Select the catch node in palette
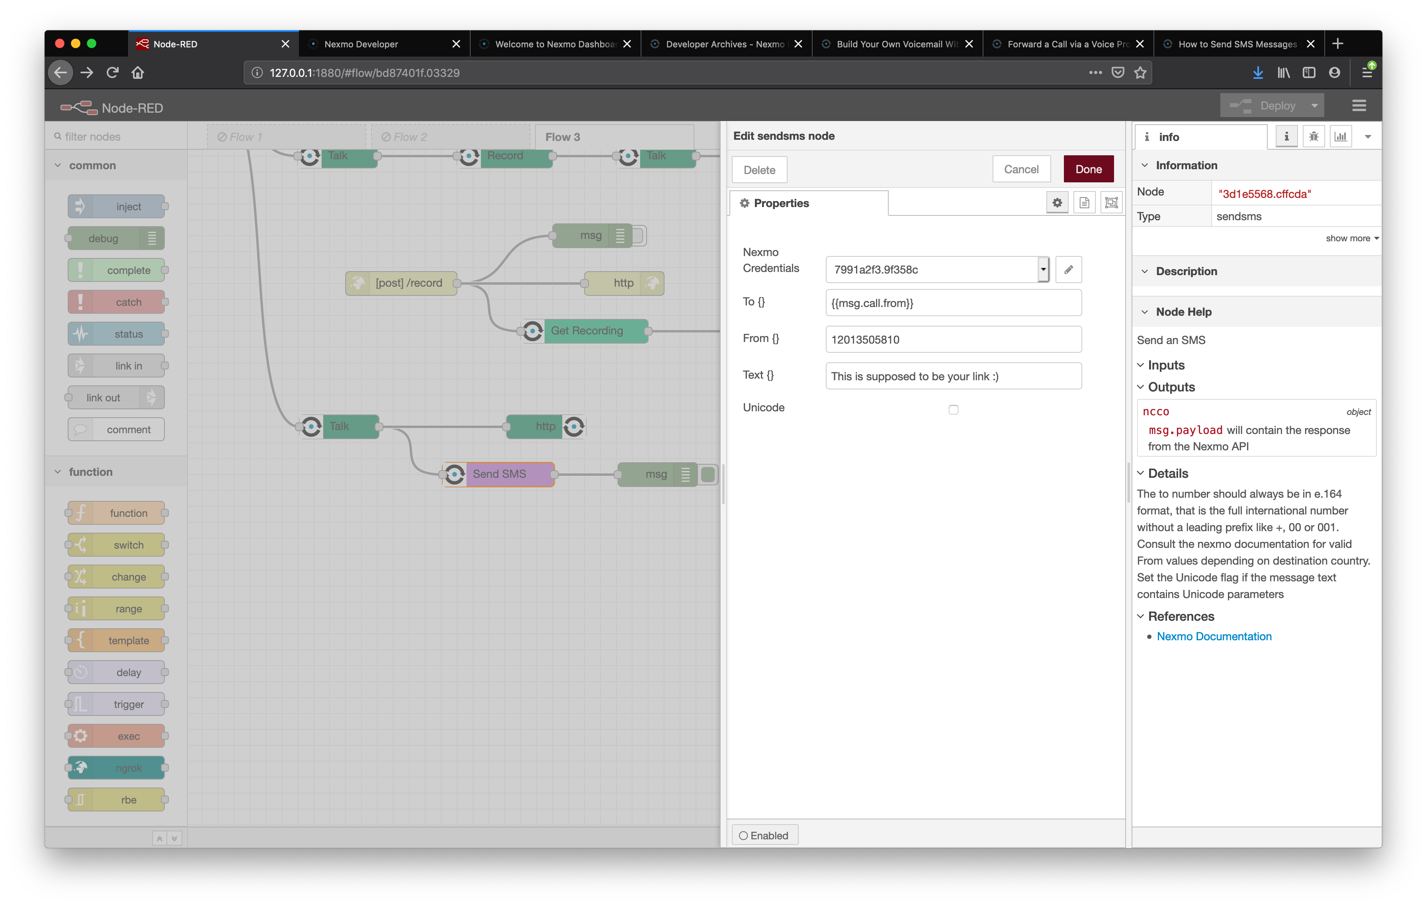This screenshot has width=1427, height=907. click(x=116, y=302)
